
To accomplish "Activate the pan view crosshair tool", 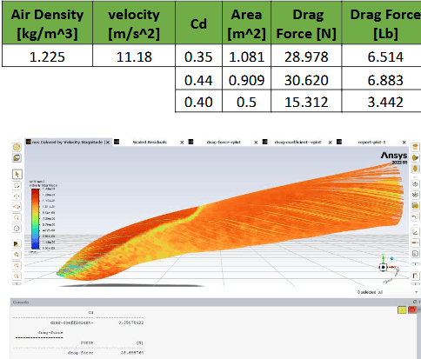I will [x=17, y=196].
